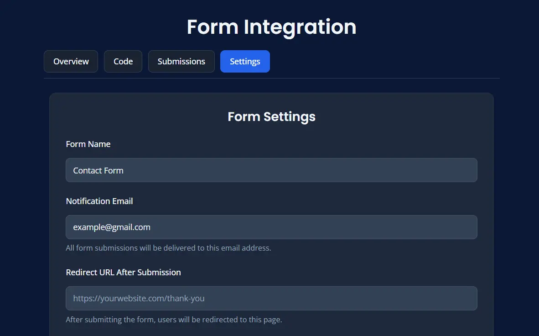Click the 'Form Name' field label
The image size is (539, 336).
click(x=88, y=144)
